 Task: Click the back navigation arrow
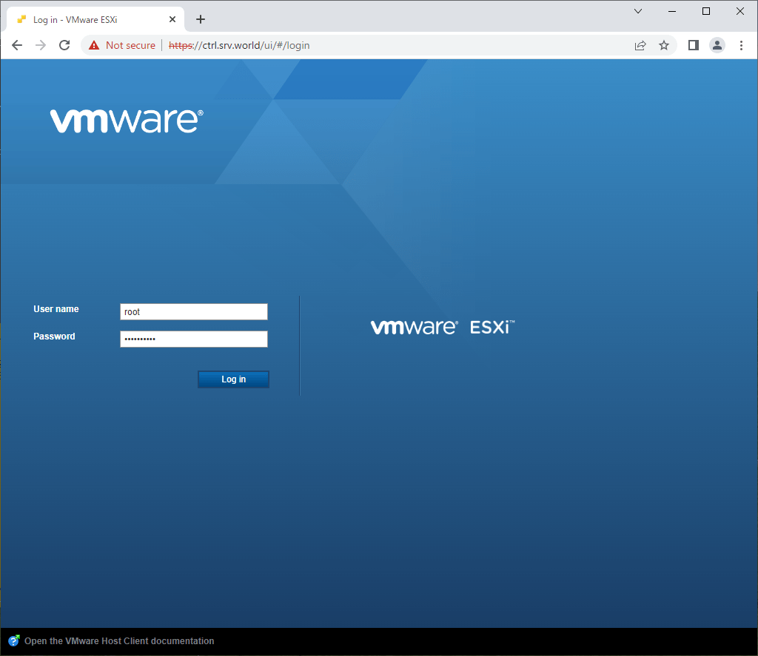(17, 45)
